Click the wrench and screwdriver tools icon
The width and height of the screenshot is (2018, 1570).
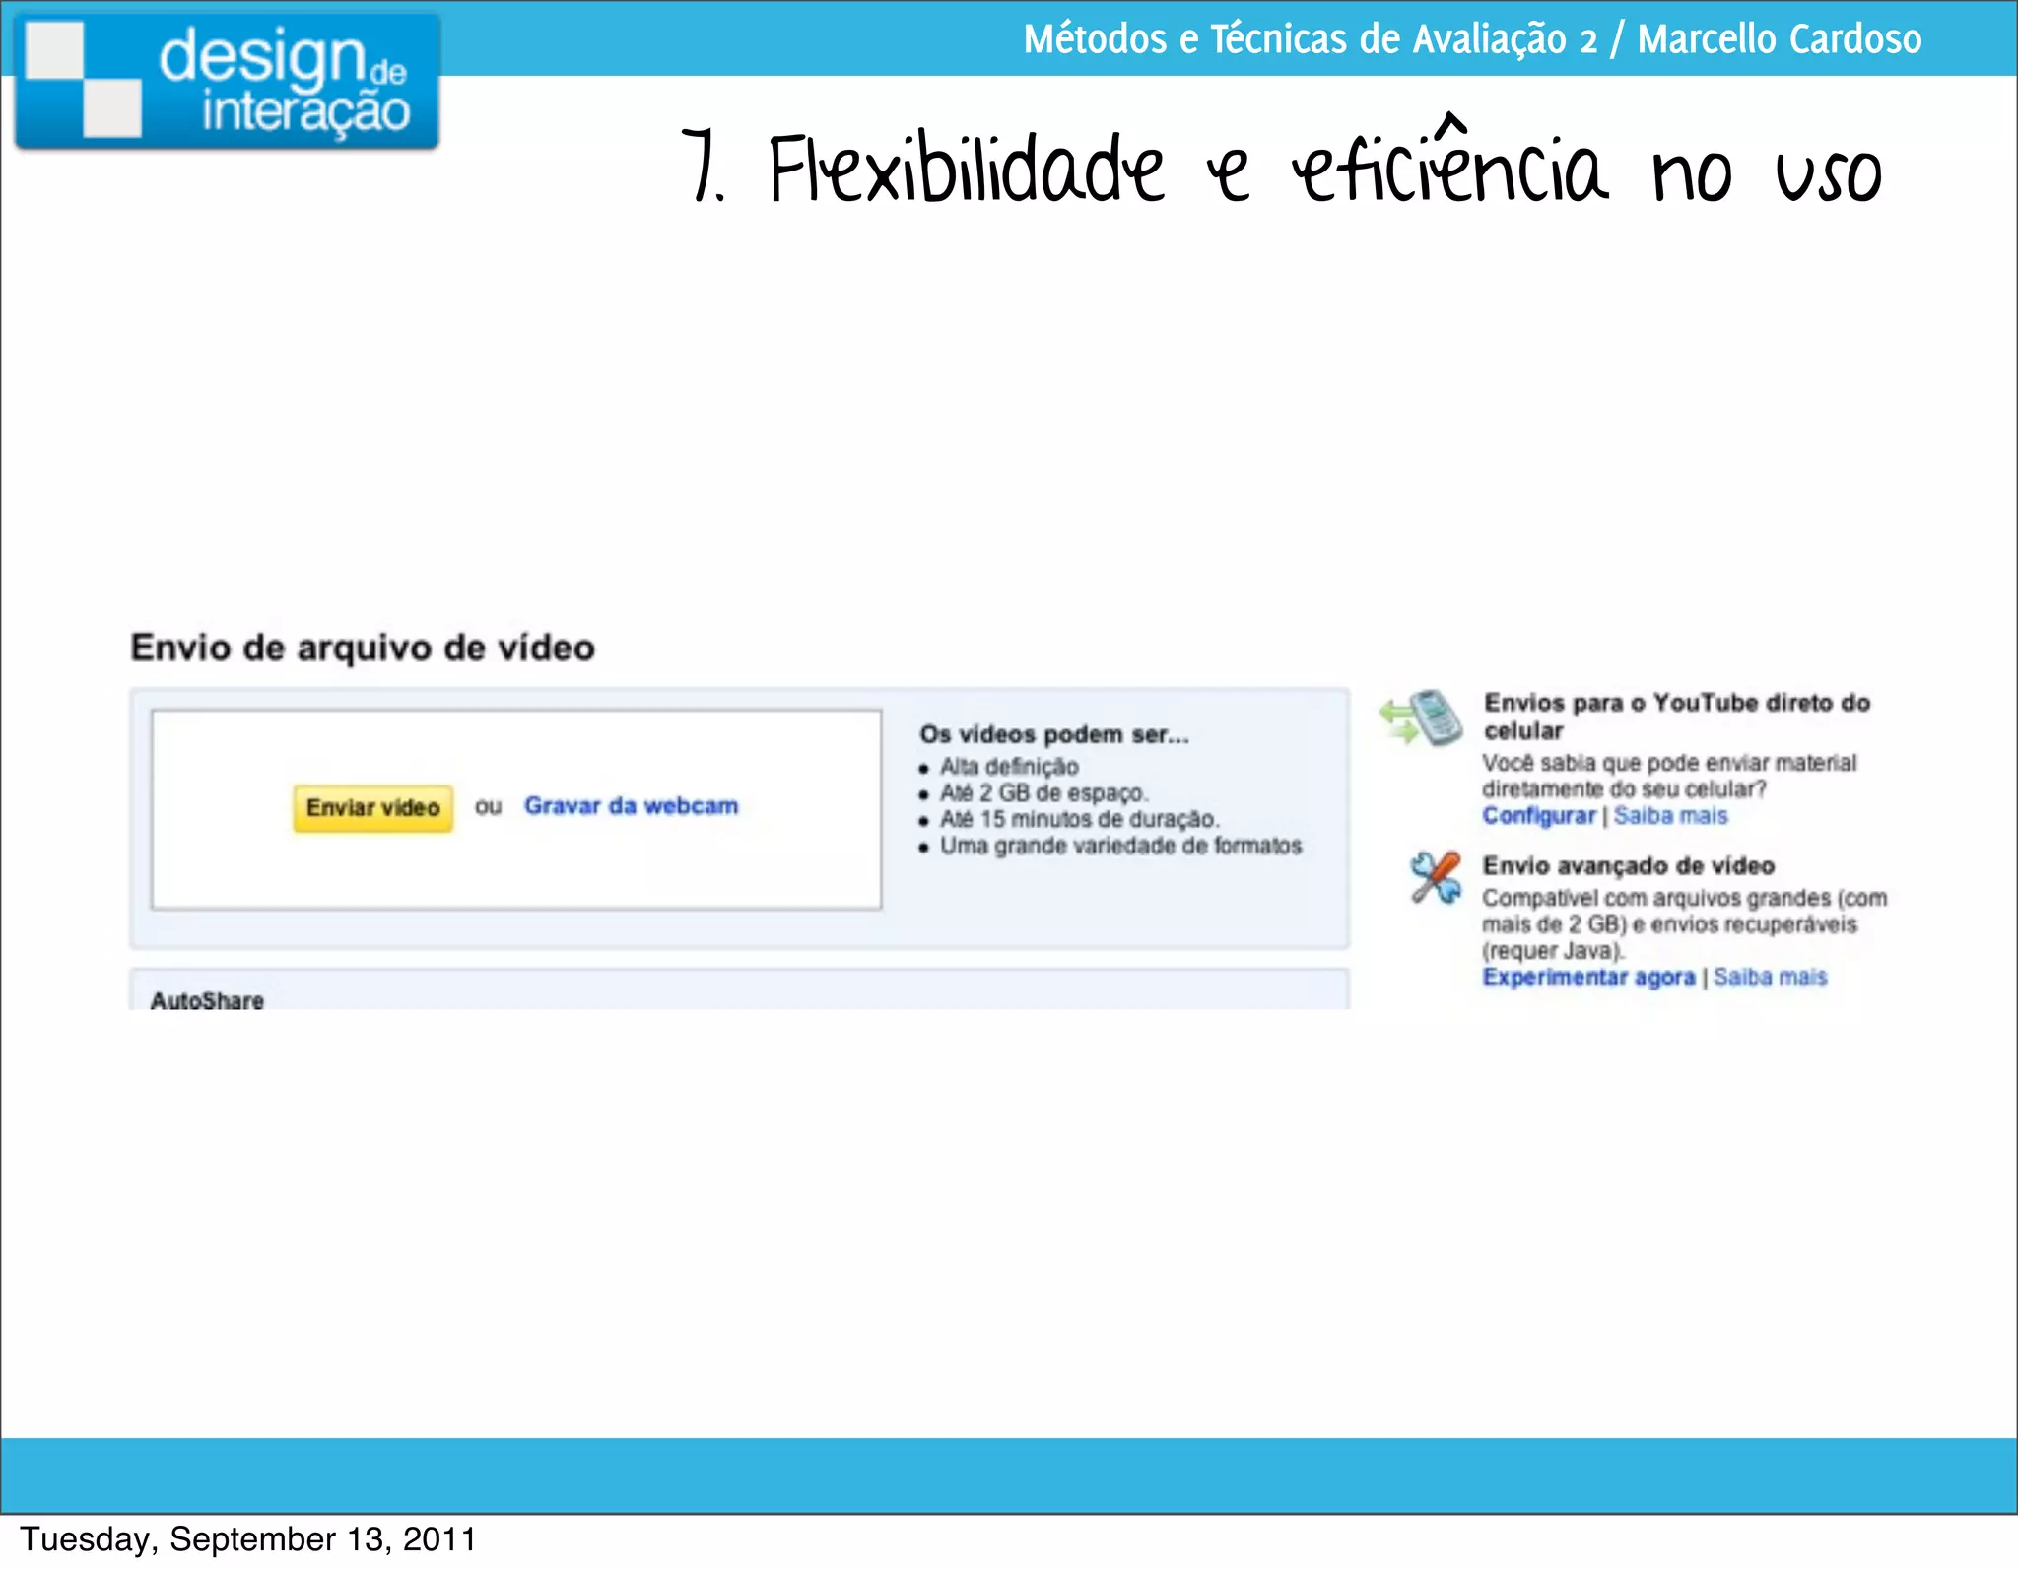(x=1435, y=877)
